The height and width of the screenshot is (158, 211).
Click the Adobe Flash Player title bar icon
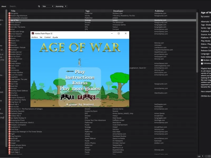pyautogui.click(x=33, y=33)
